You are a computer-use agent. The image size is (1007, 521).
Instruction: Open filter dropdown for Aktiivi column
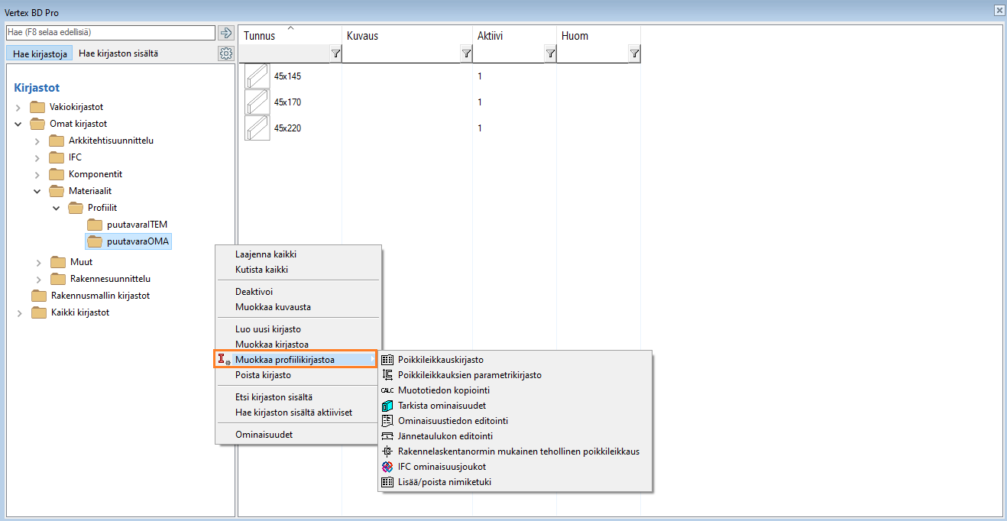550,53
